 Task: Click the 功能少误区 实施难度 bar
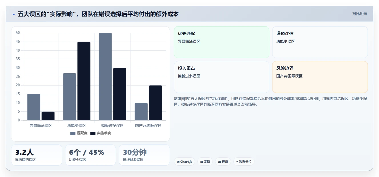click(x=84, y=81)
